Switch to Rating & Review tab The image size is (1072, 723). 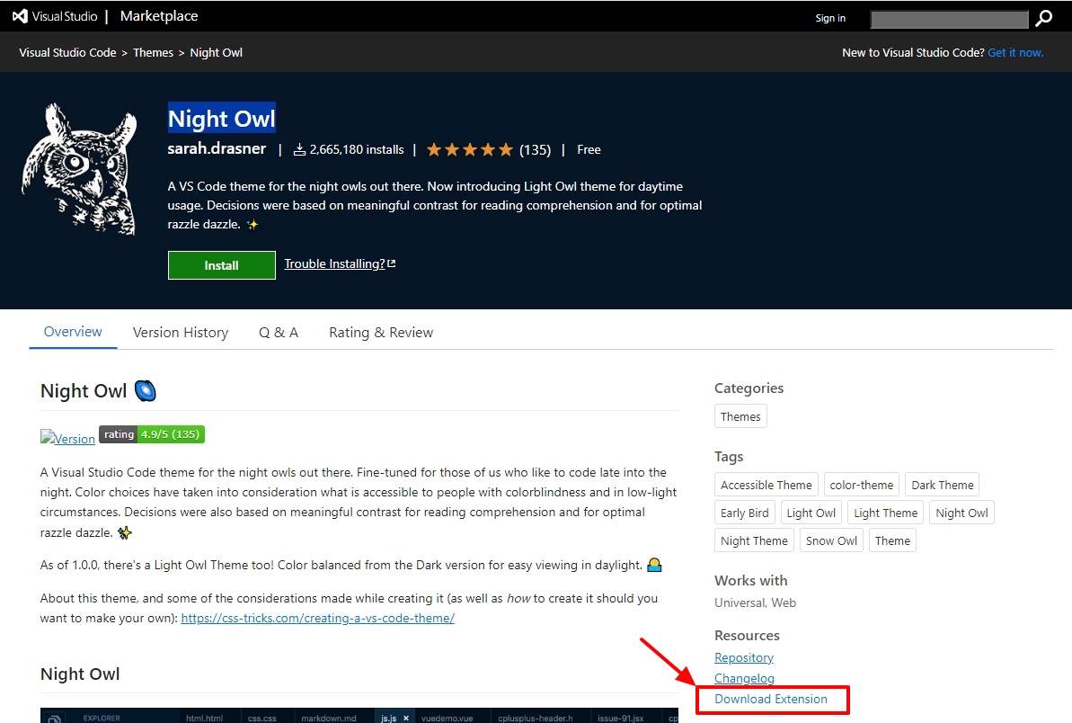[381, 333]
